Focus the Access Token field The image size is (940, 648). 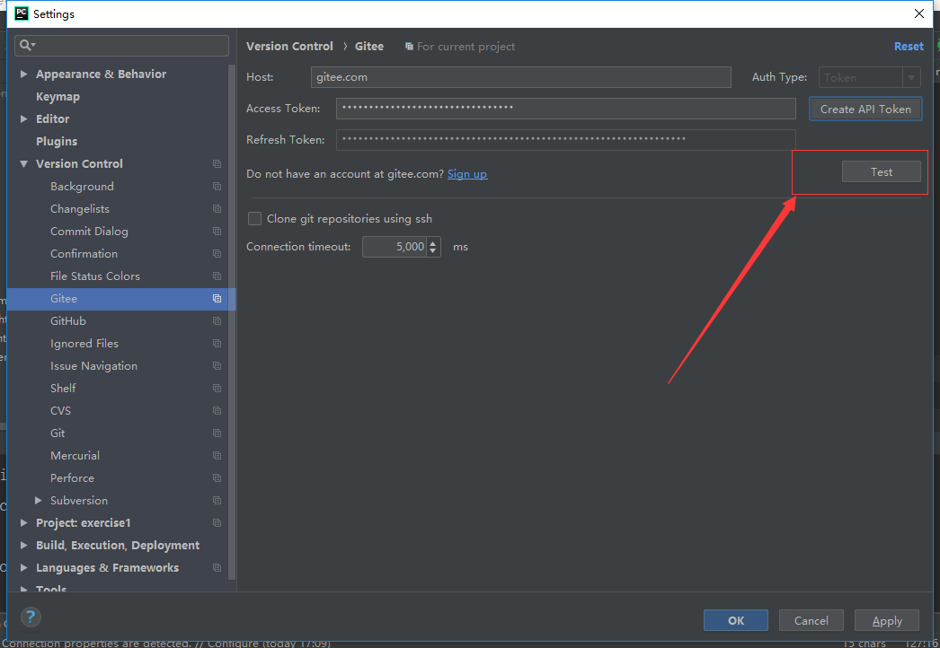point(566,109)
